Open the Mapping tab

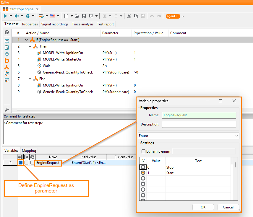tap(29, 151)
